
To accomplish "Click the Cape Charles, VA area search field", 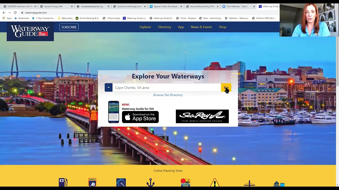I will [x=167, y=88].
